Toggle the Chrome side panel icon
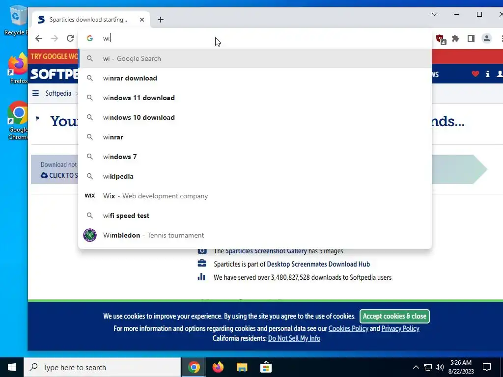 click(471, 38)
